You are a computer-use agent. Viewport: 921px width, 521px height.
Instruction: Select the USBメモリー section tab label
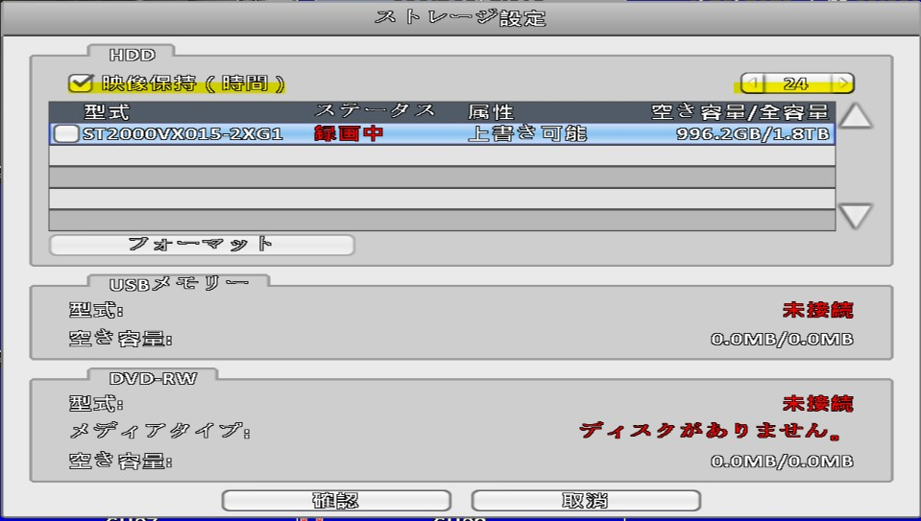tap(179, 282)
